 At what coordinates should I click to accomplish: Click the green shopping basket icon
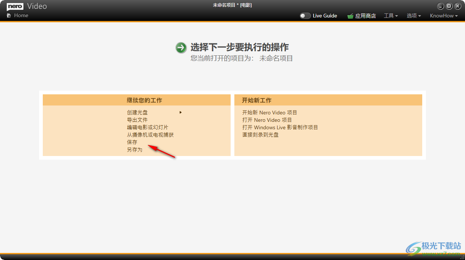[x=350, y=16]
